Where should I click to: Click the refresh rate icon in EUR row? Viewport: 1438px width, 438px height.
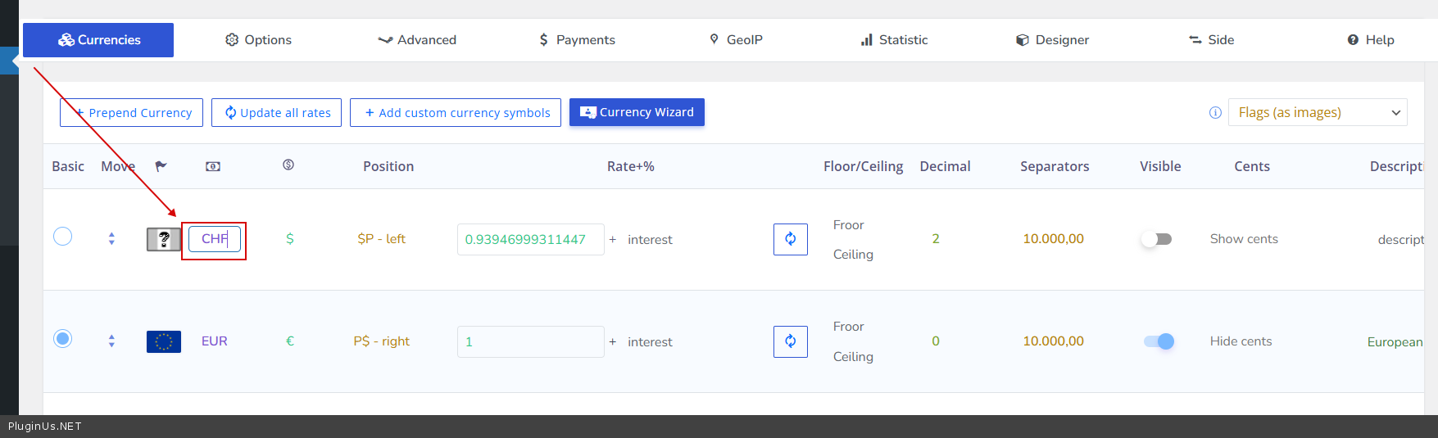[790, 341]
